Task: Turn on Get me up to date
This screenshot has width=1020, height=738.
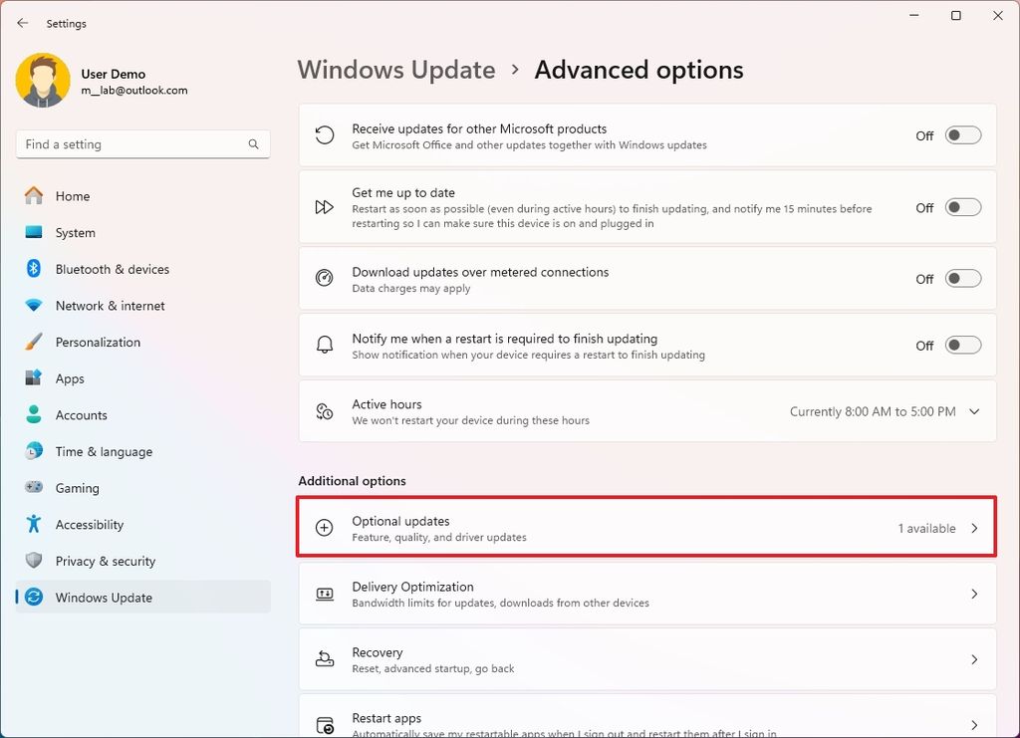Action: (961, 207)
